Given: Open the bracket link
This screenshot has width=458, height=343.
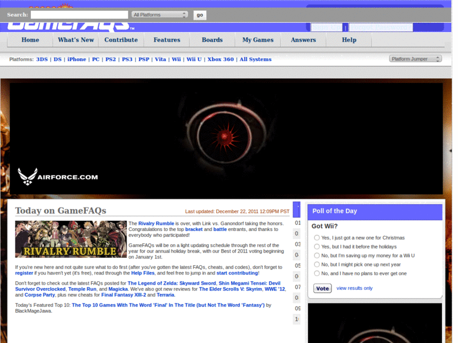Looking at the screenshot, I should (x=194, y=229).
